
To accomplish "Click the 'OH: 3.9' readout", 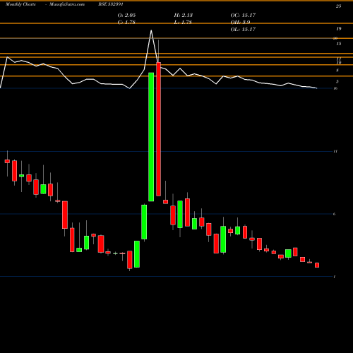I will (x=240, y=22).
